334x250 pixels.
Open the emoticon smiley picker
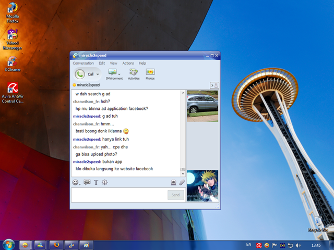pos(76,183)
